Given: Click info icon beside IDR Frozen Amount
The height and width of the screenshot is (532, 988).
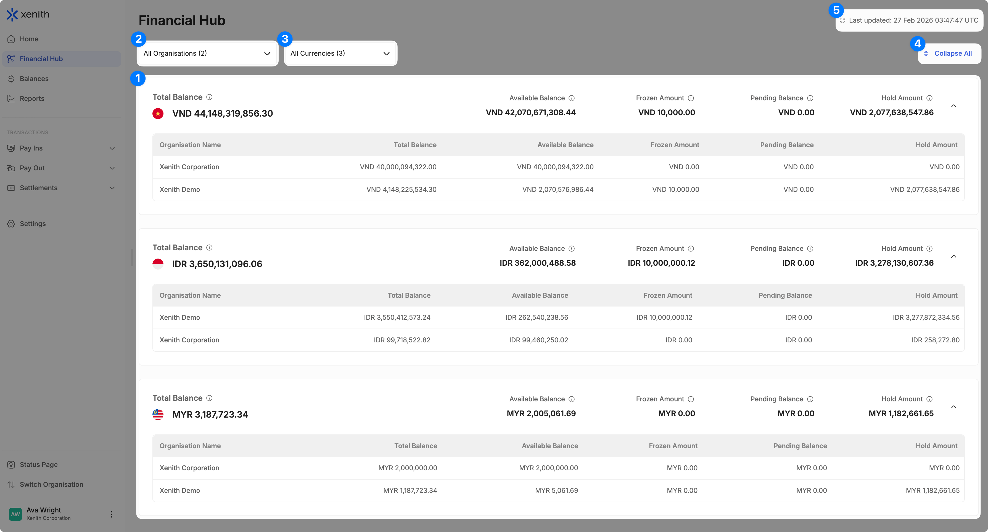Looking at the screenshot, I should pos(691,249).
